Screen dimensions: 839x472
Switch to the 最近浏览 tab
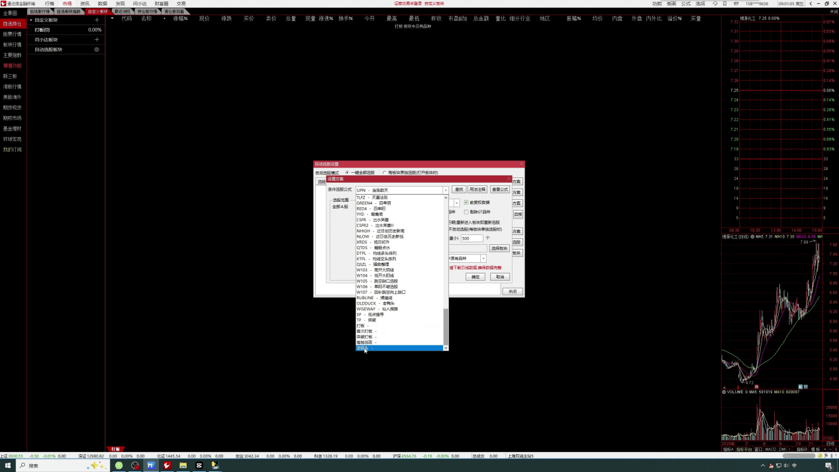click(122, 11)
